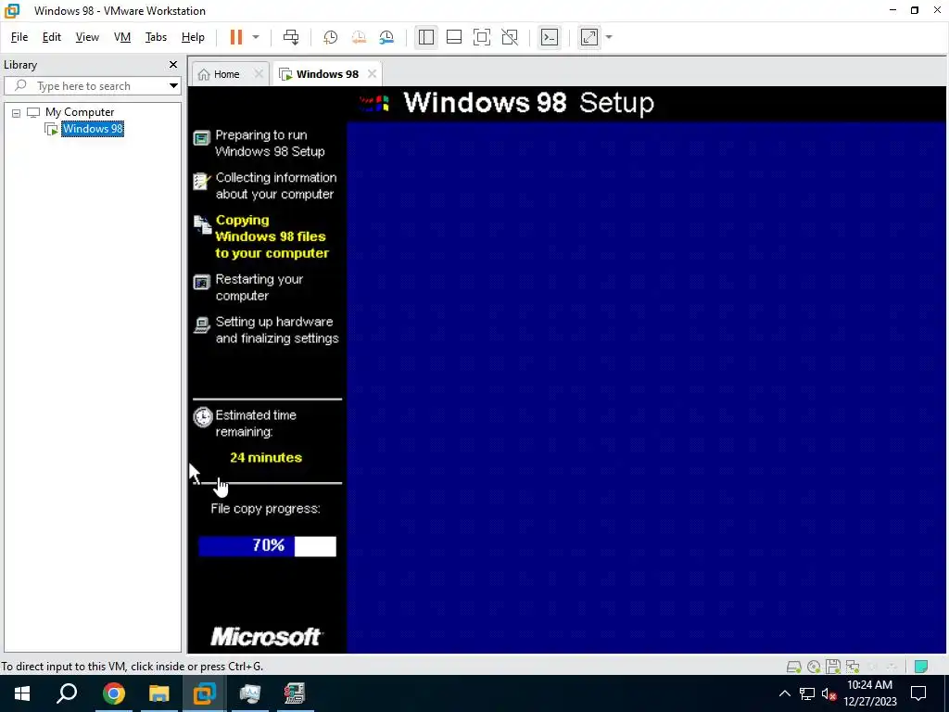949x712 pixels.
Task: Open the File menu
Action: click(x=19, y=37)
